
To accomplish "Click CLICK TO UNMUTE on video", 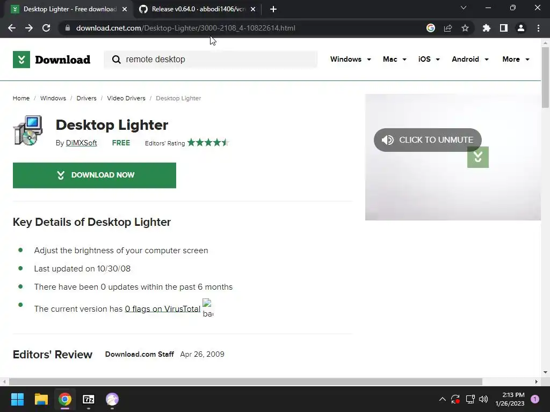I will point(428,140).
